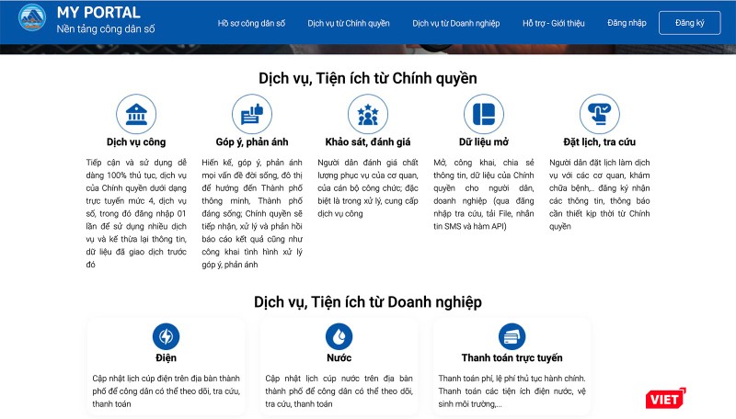This screenshot has height=419, width=736.
Task: Click the description starting Người dân đánh giá chất lượng
Action: pos(368,188)
